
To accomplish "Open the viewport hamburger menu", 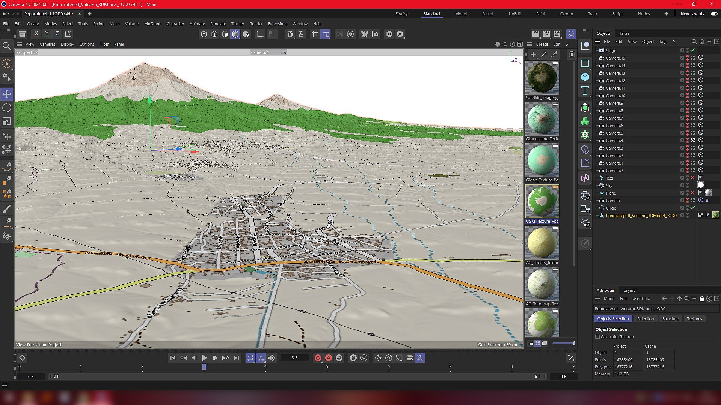I will (19, 44).
